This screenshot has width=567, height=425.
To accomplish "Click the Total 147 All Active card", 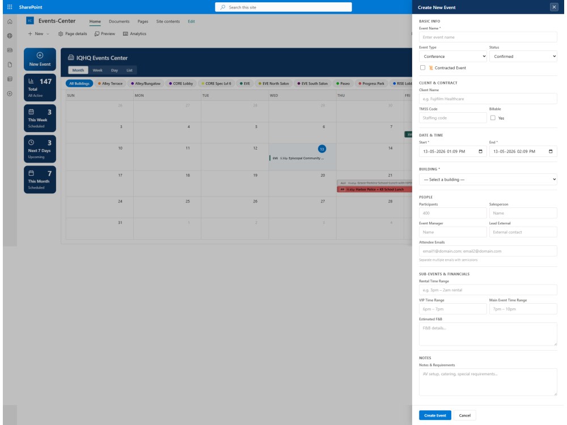I will click(40, 87).
